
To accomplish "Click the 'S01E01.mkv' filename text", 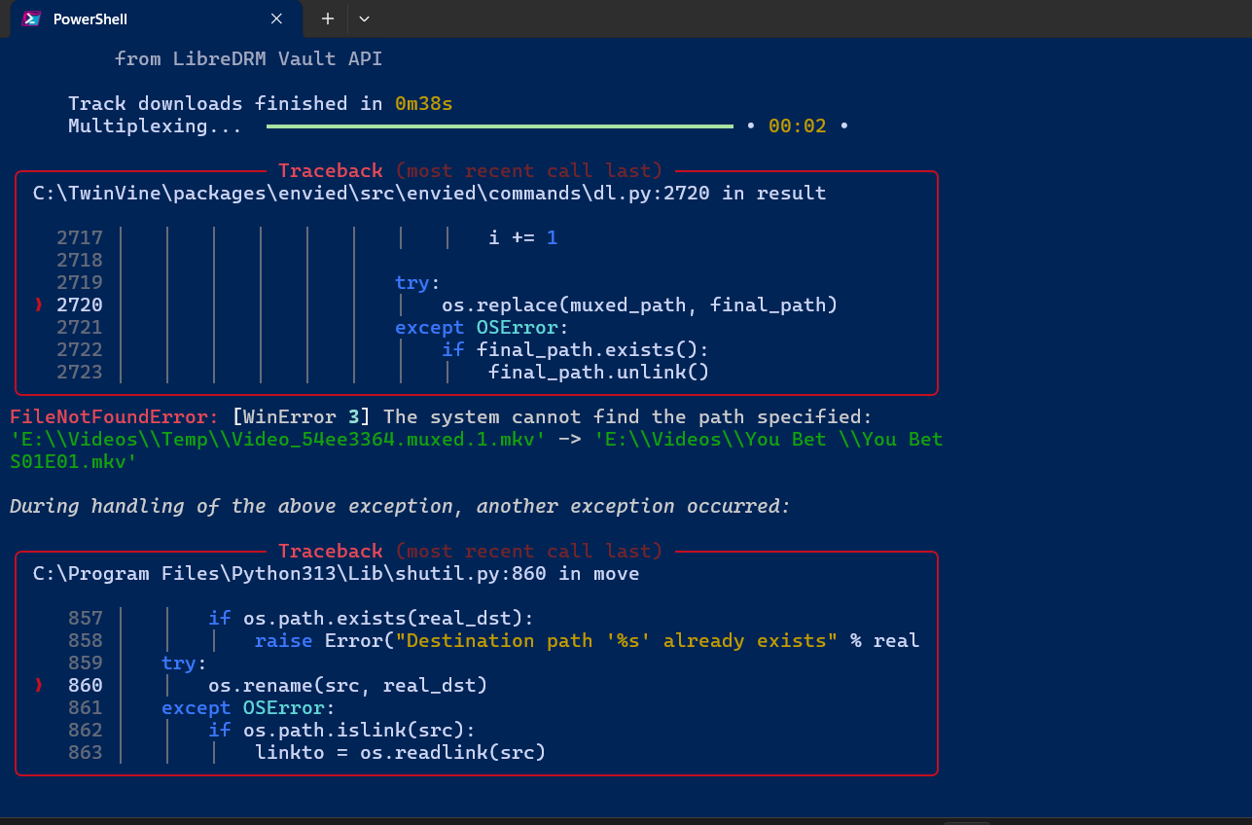I will pos(73,461).
